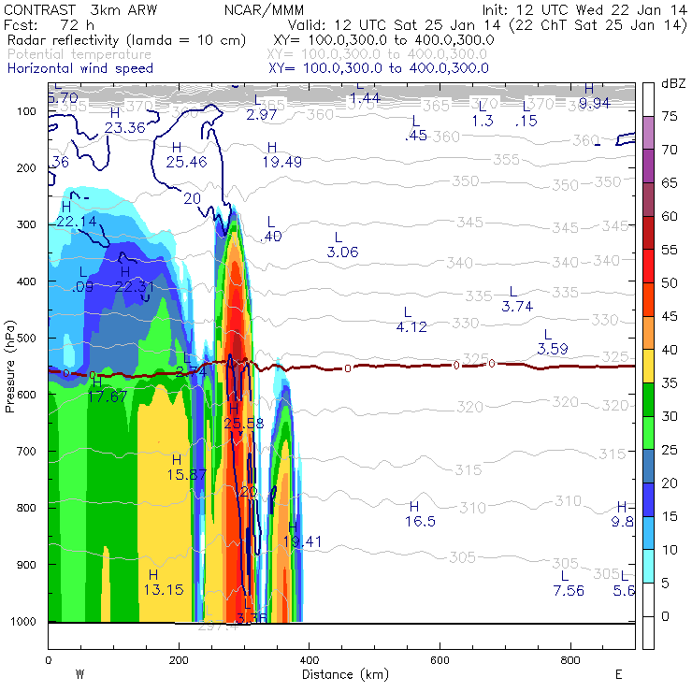The image size is (692, 692).
Task: Click the '7.56' wind minimum label
Action: [569, 590]
